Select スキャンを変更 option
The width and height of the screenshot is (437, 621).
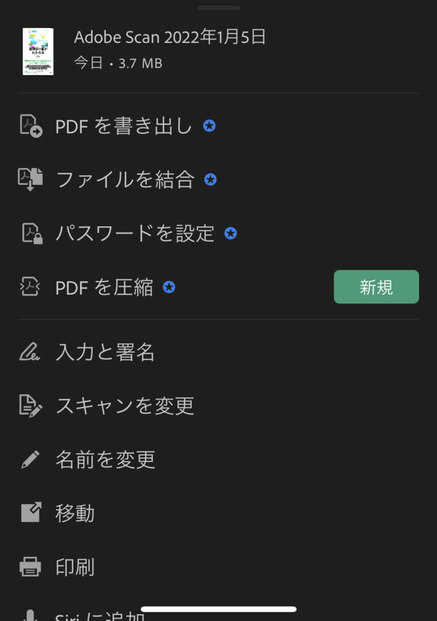click(218, 406)
